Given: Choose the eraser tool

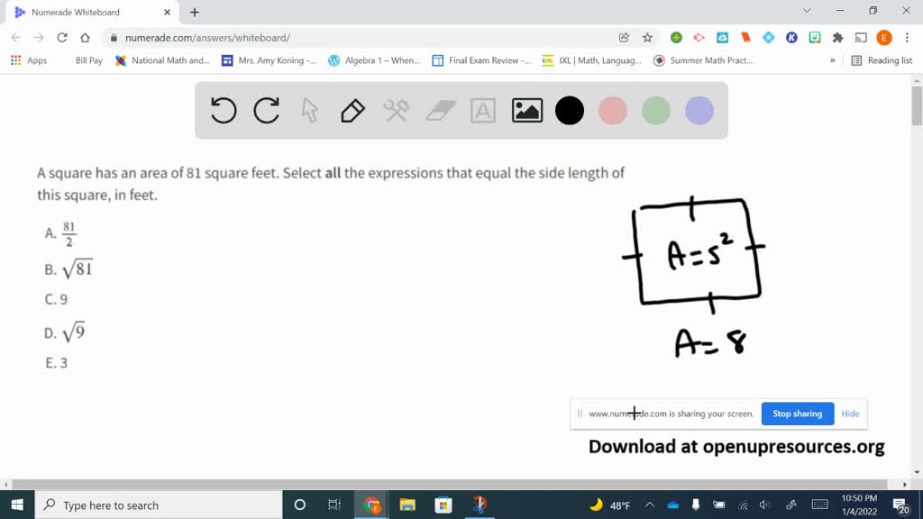Looking at the screenshot, I should [x=440, y=111].
